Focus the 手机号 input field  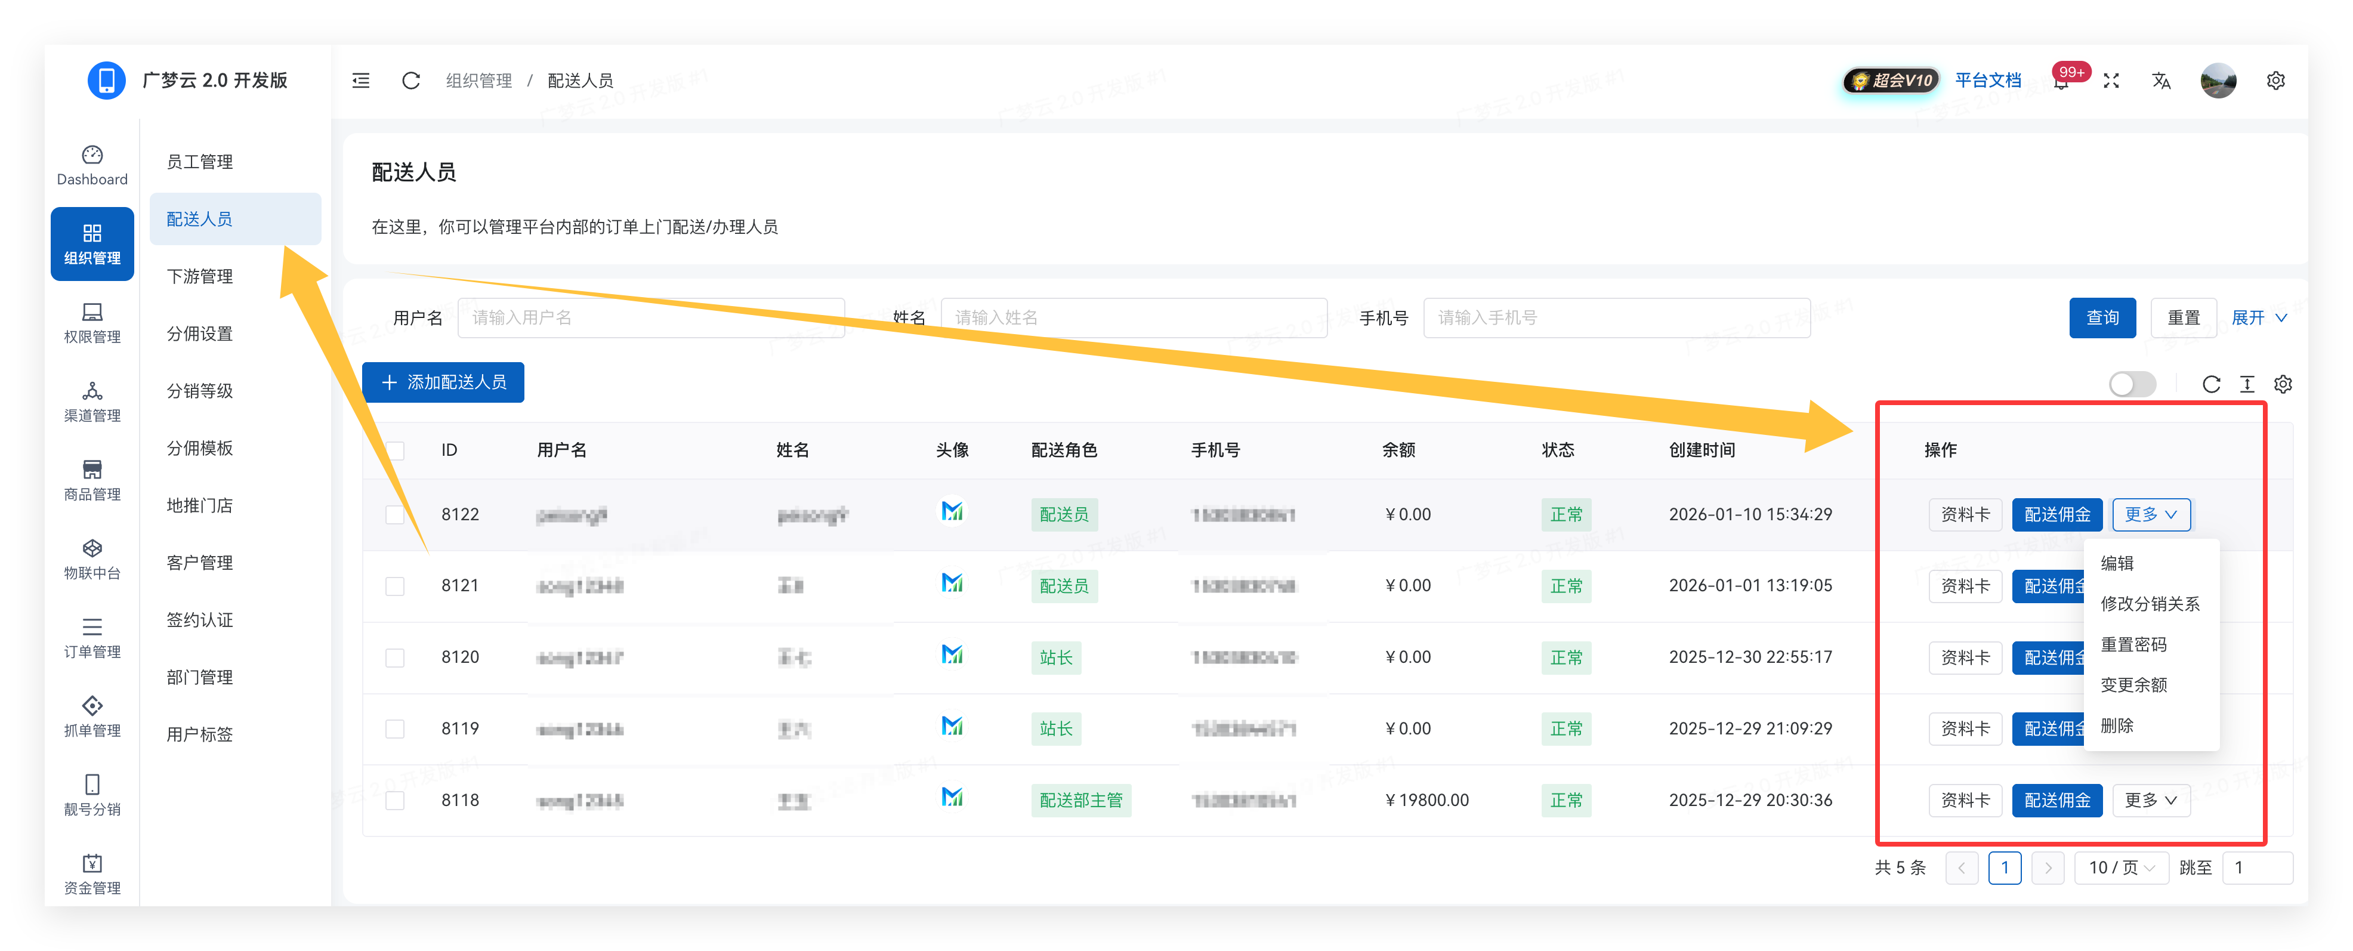point(1616,318)
